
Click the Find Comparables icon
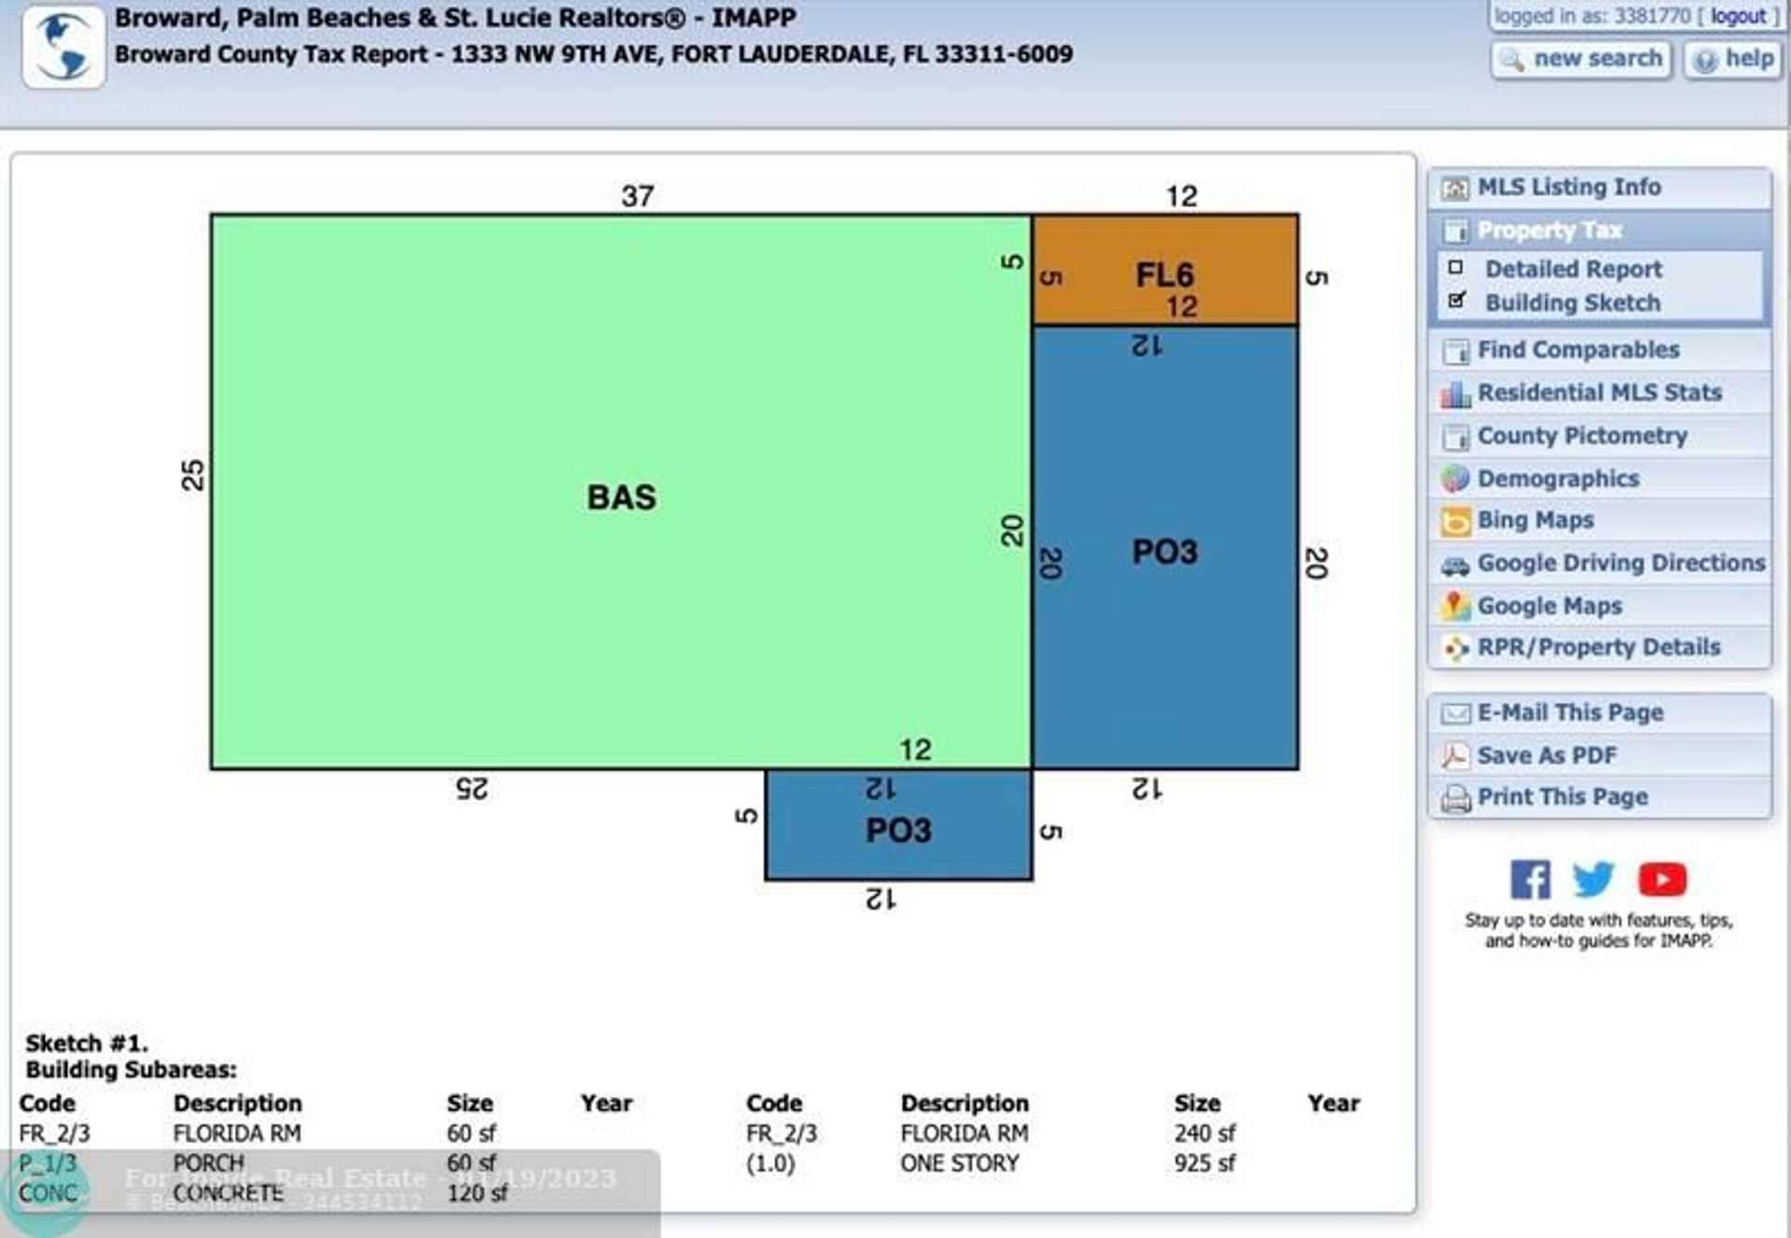(1455, 351)
